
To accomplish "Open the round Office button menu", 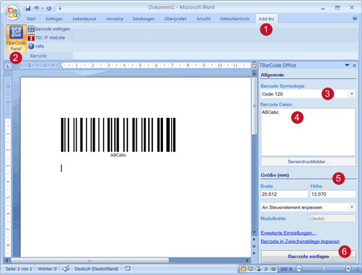I will pos(12,12).
